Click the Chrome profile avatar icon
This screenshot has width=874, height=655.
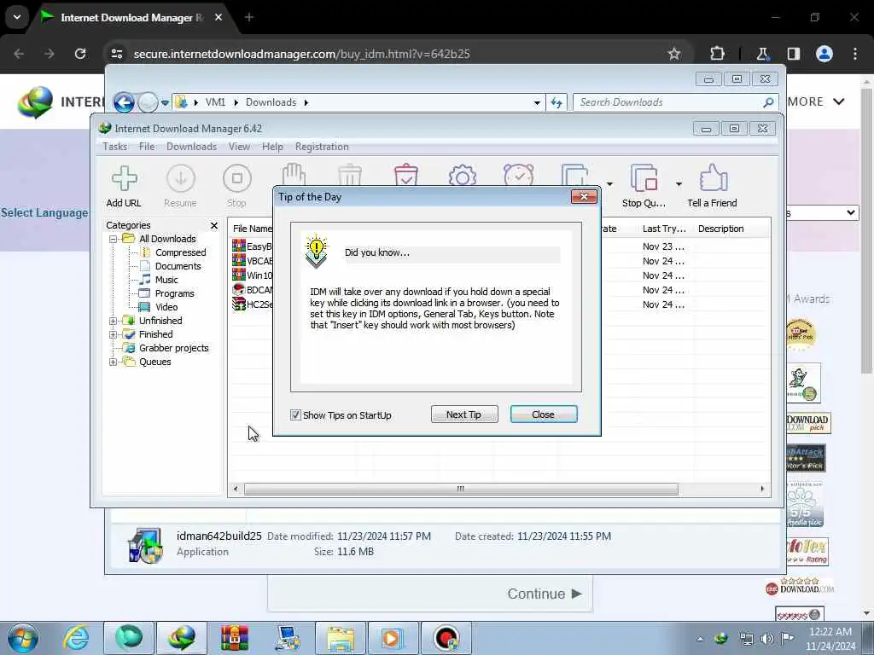pyautogui.click(x=824, y=54)
